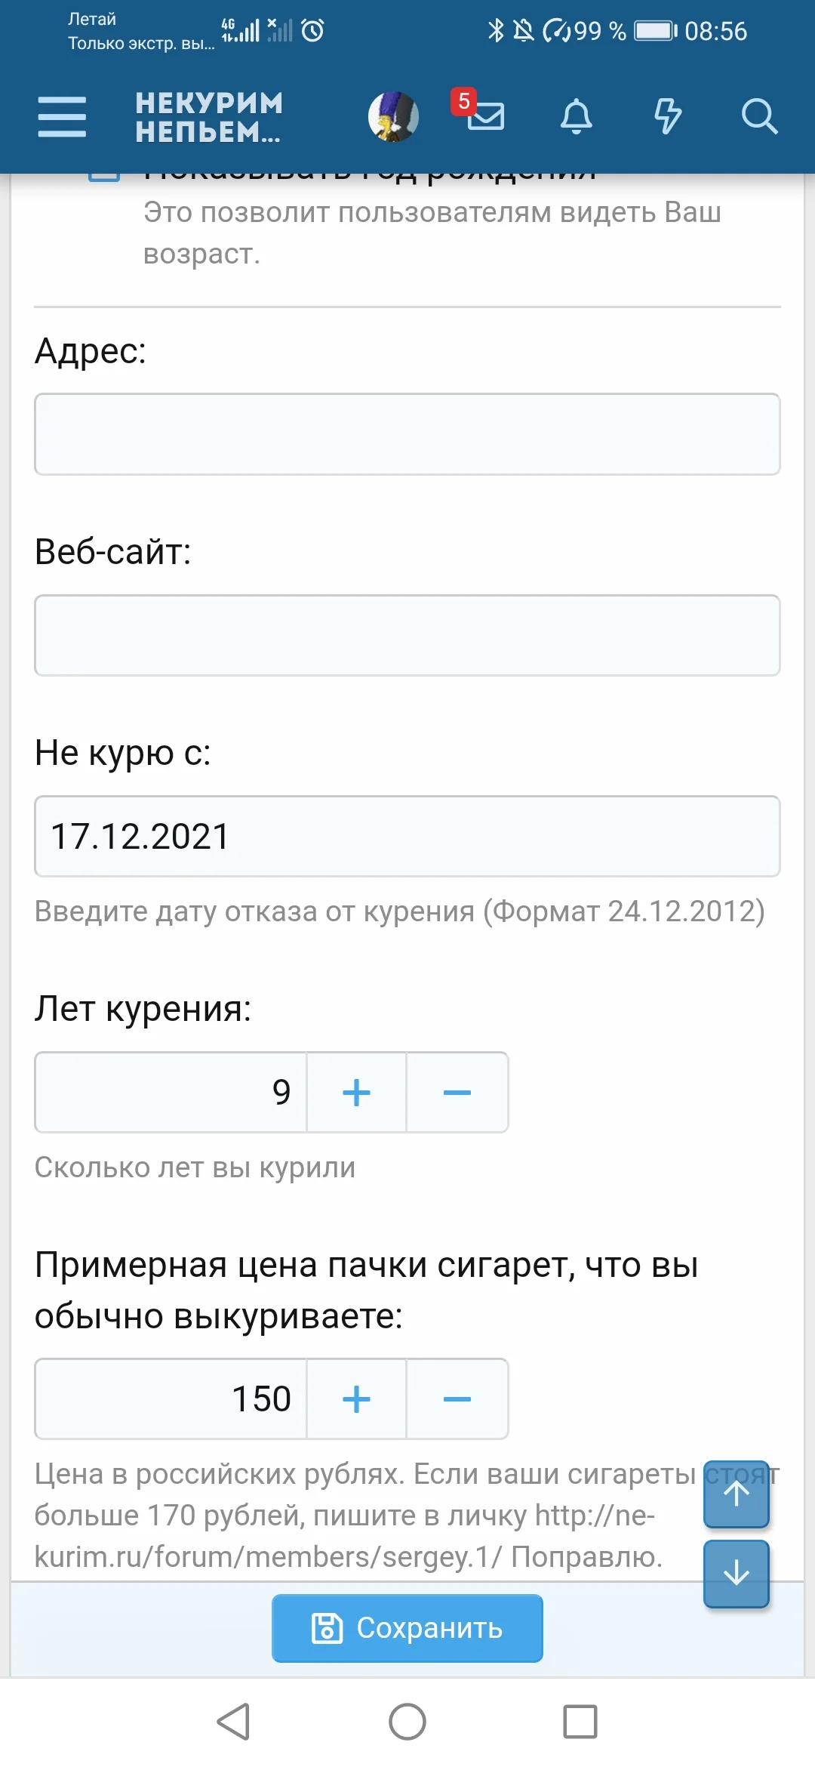Screen dimensions: 815x1767
Task: Increment pack price using plus control
Action: click(x=356, y=1398)
